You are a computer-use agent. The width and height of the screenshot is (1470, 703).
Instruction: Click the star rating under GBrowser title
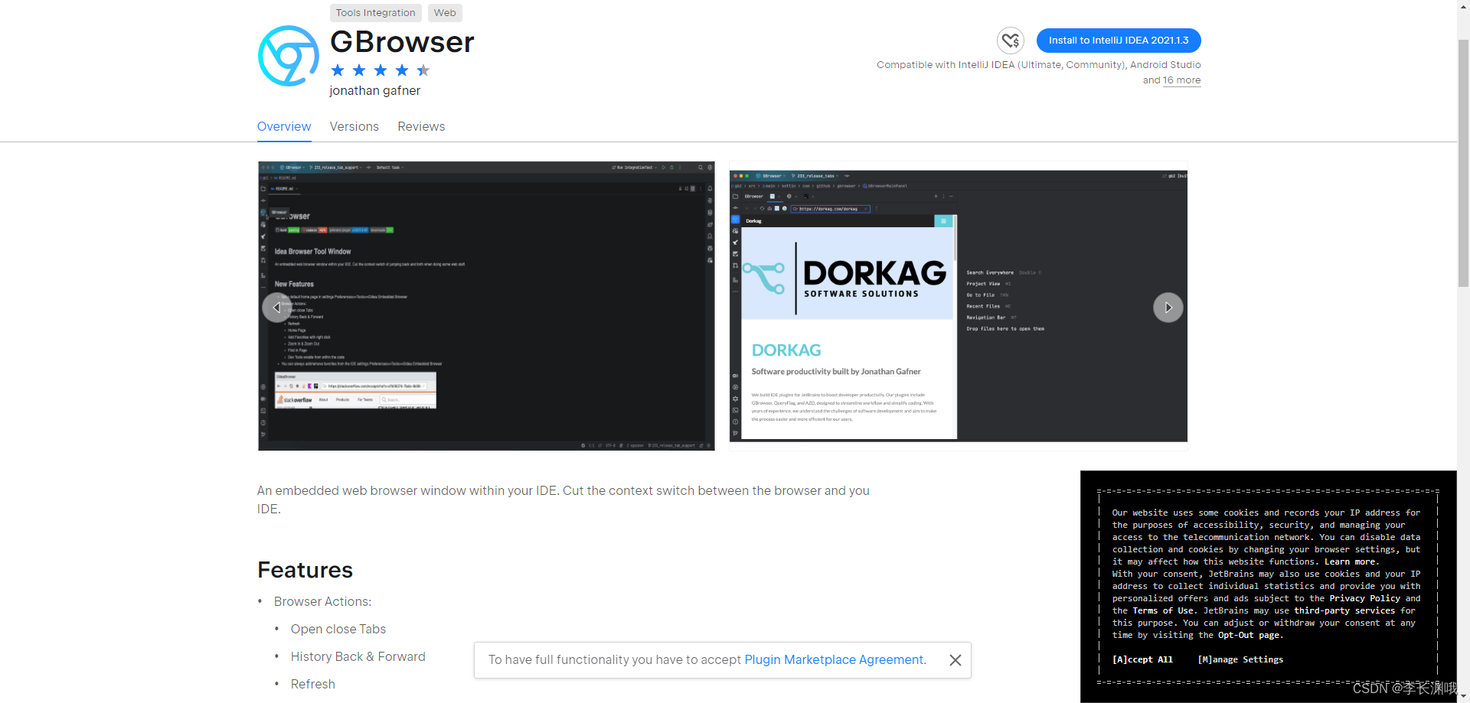tap(381, 70)
